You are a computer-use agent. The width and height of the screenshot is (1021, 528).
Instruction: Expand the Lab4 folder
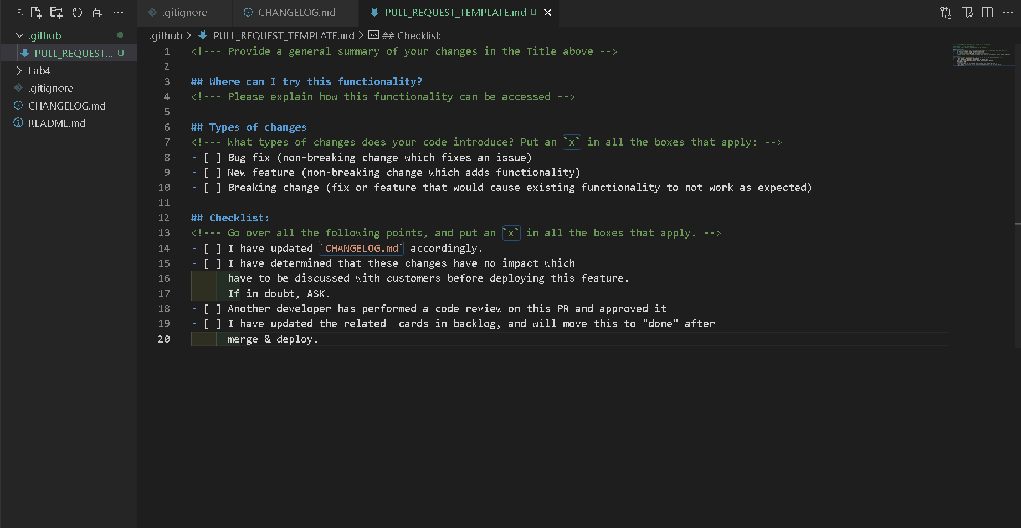20,70
